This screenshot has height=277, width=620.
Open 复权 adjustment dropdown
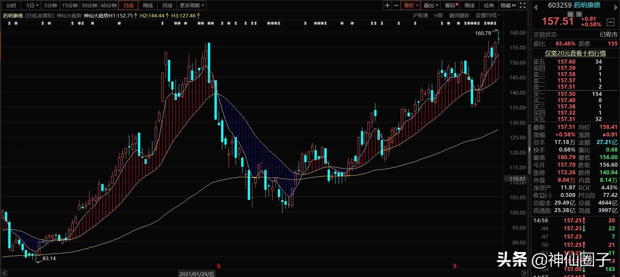[x=411, y=5]
